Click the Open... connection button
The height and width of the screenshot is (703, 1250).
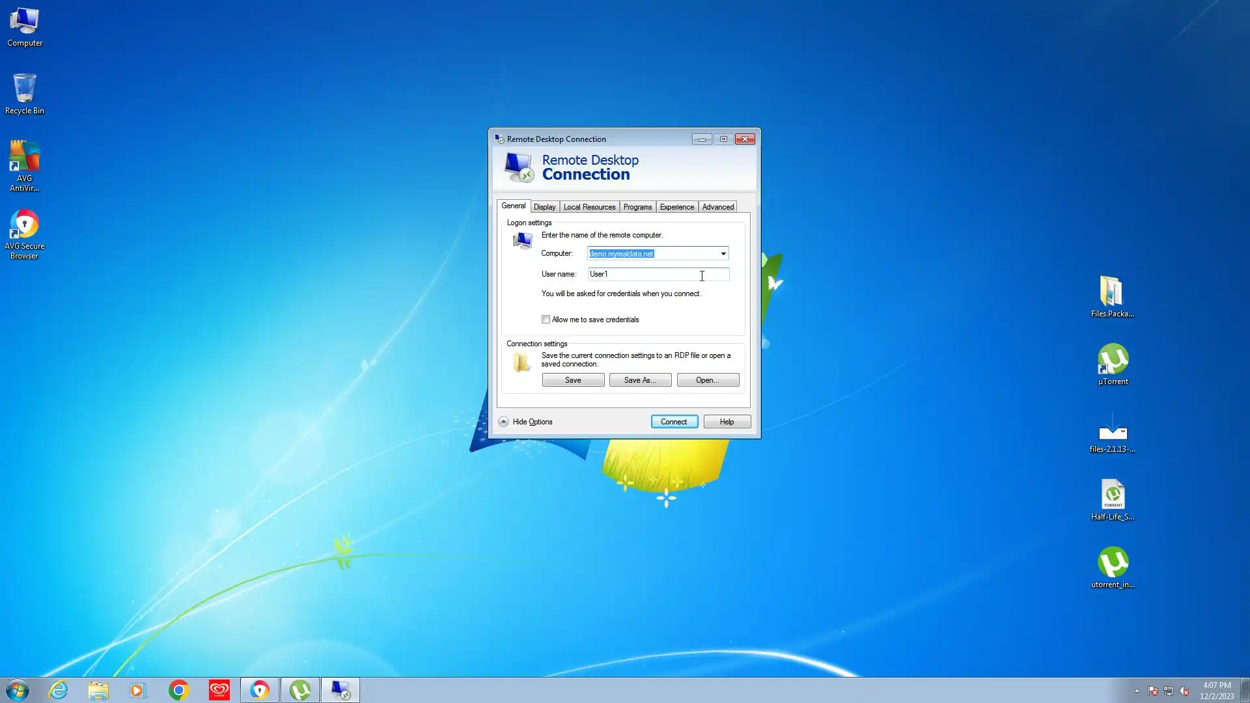point(708,380)
